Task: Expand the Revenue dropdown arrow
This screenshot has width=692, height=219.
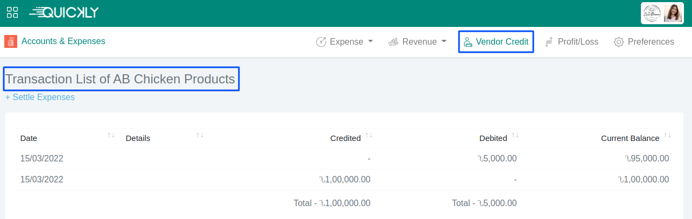Action: point(444,41)
